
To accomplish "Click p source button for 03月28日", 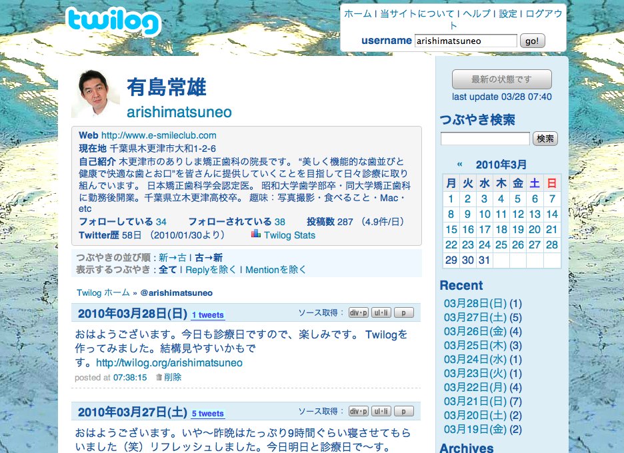I will pyautogui.click(x=404, y=312).
